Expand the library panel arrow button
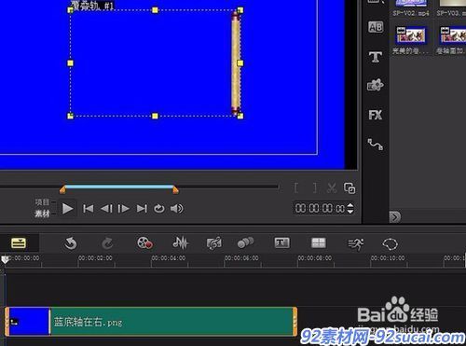The width and height of the screenshot is (466, 346). pos(395,216)
